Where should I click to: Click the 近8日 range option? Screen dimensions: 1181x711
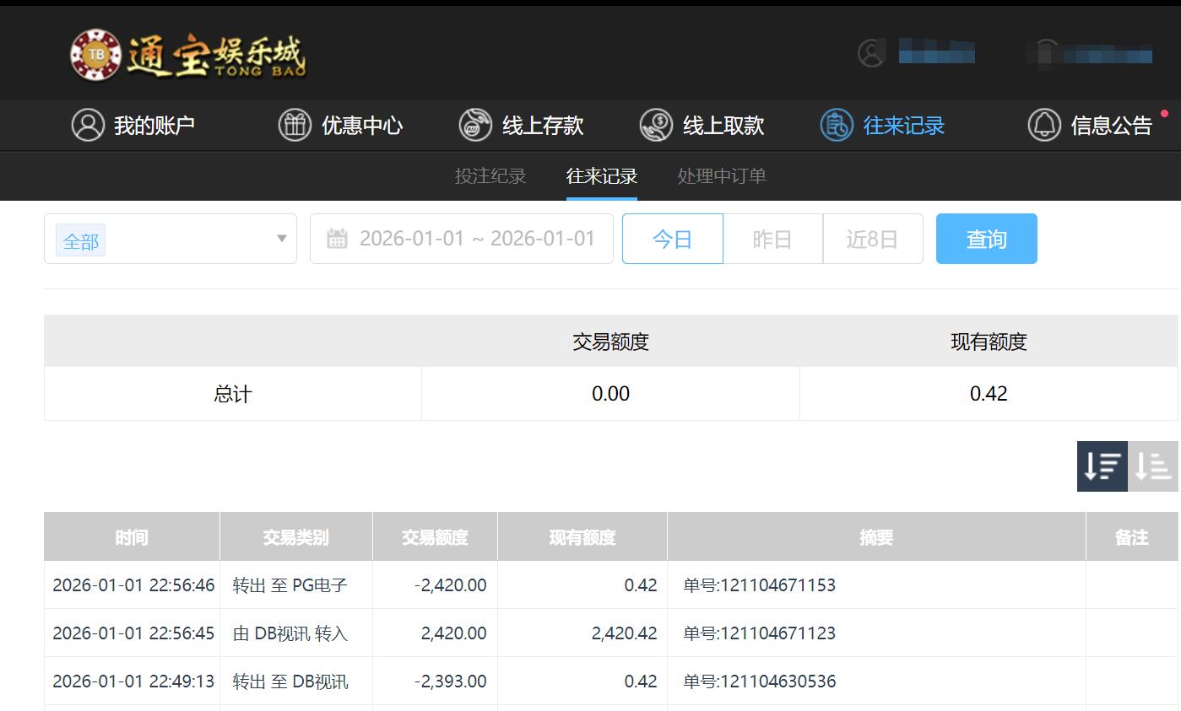click(872, 239)
